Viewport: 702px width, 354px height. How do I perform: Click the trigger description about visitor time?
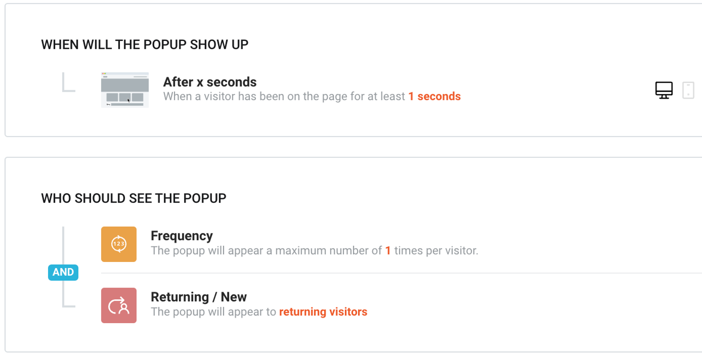tap(312, 96)
